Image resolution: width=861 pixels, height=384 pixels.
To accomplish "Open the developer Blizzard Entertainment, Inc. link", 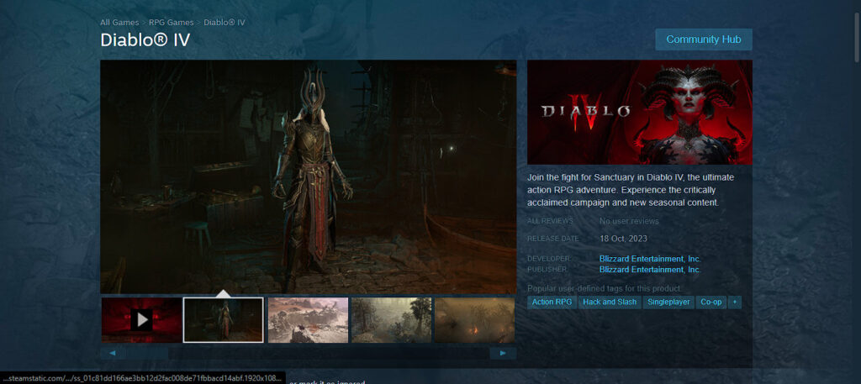I will pyautogui.click(x=650, y=259).
